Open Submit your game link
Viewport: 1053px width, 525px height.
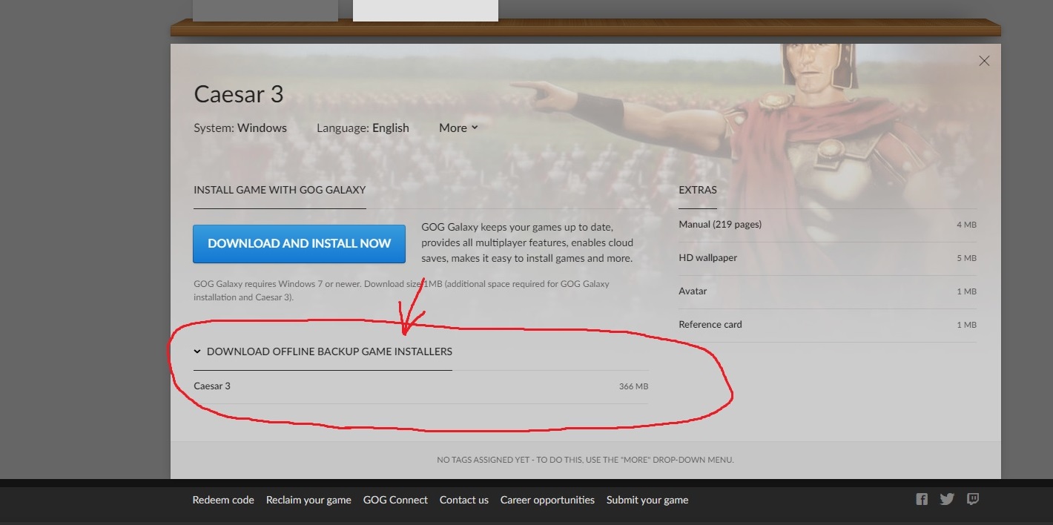tap(647, 500)
